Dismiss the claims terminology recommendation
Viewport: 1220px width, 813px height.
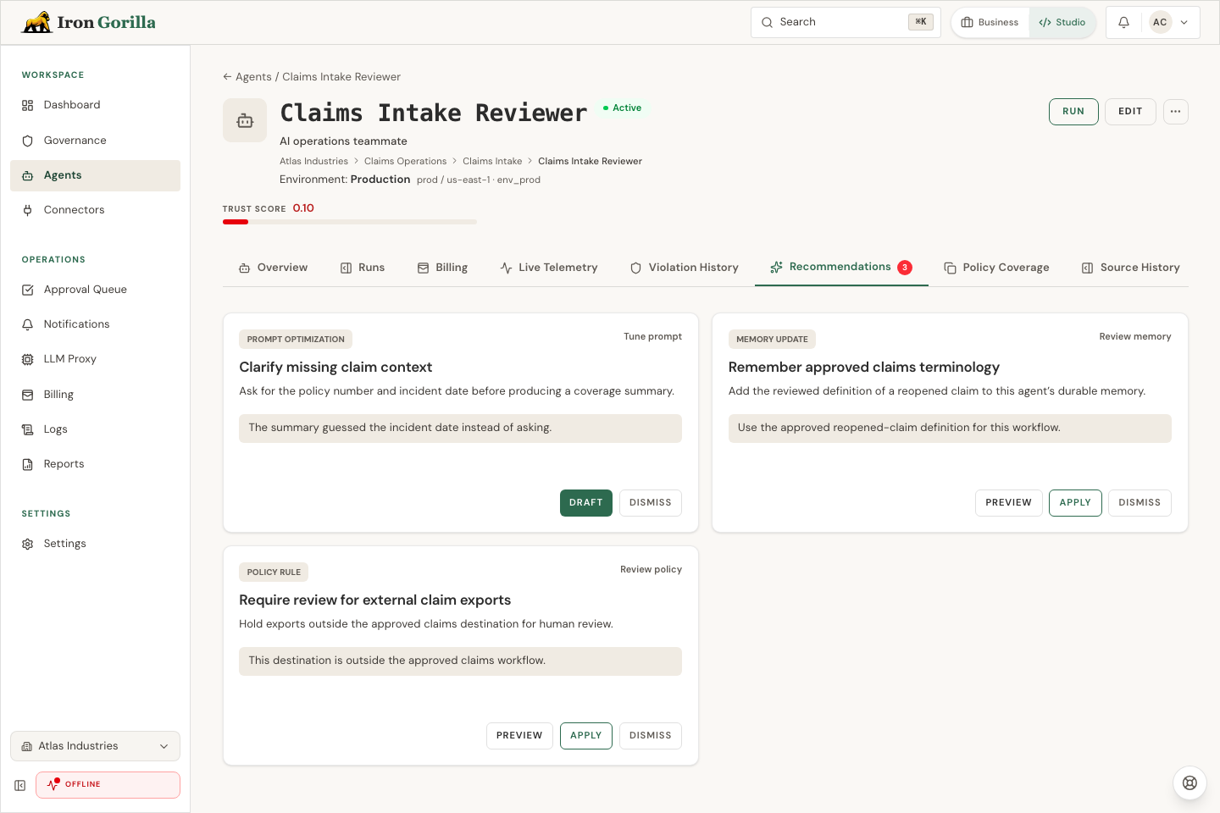pyautogui.click(x=1140, y=503)
